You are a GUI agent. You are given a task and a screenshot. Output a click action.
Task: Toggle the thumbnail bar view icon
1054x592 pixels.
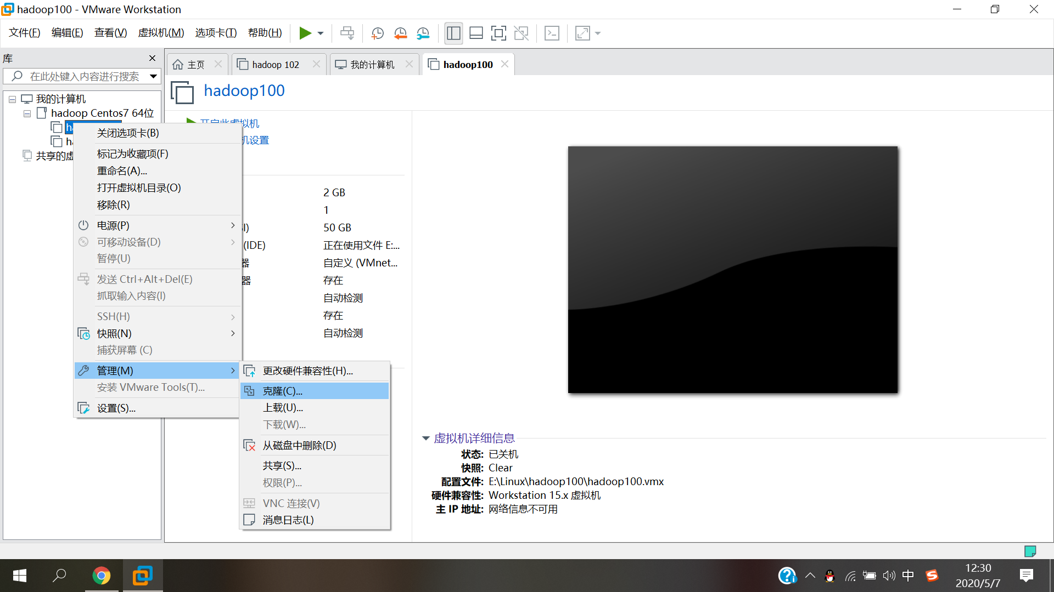point(476,33)
